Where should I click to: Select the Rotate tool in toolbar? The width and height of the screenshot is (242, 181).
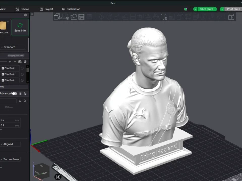pyautogui.click(x=109, y=17)
